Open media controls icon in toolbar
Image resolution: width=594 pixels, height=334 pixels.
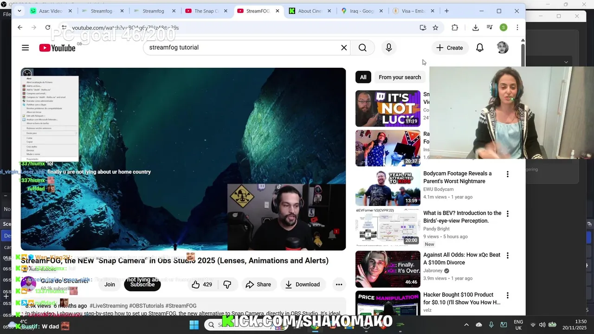click(x=490, y=28)
